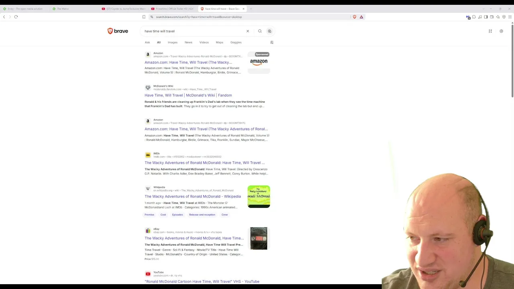Image resolution: width=514 pixels, height=289 pixels.
Task: Select the News search tab
Action: [x=188, y=42]
